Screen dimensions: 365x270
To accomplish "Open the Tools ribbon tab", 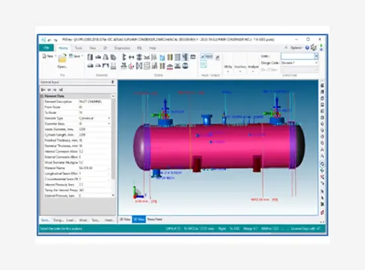I will click(x=78, y=48).
